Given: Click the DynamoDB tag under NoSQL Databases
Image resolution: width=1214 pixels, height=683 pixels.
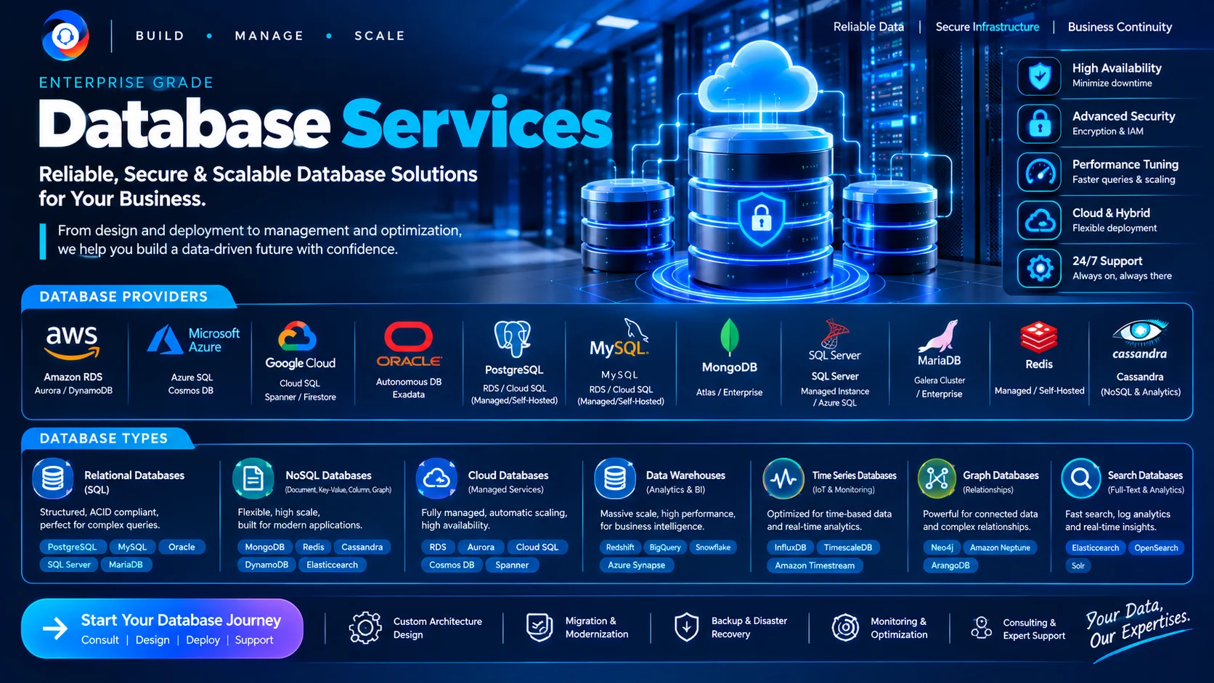Looking at the screenshot, I should [266, 565].
